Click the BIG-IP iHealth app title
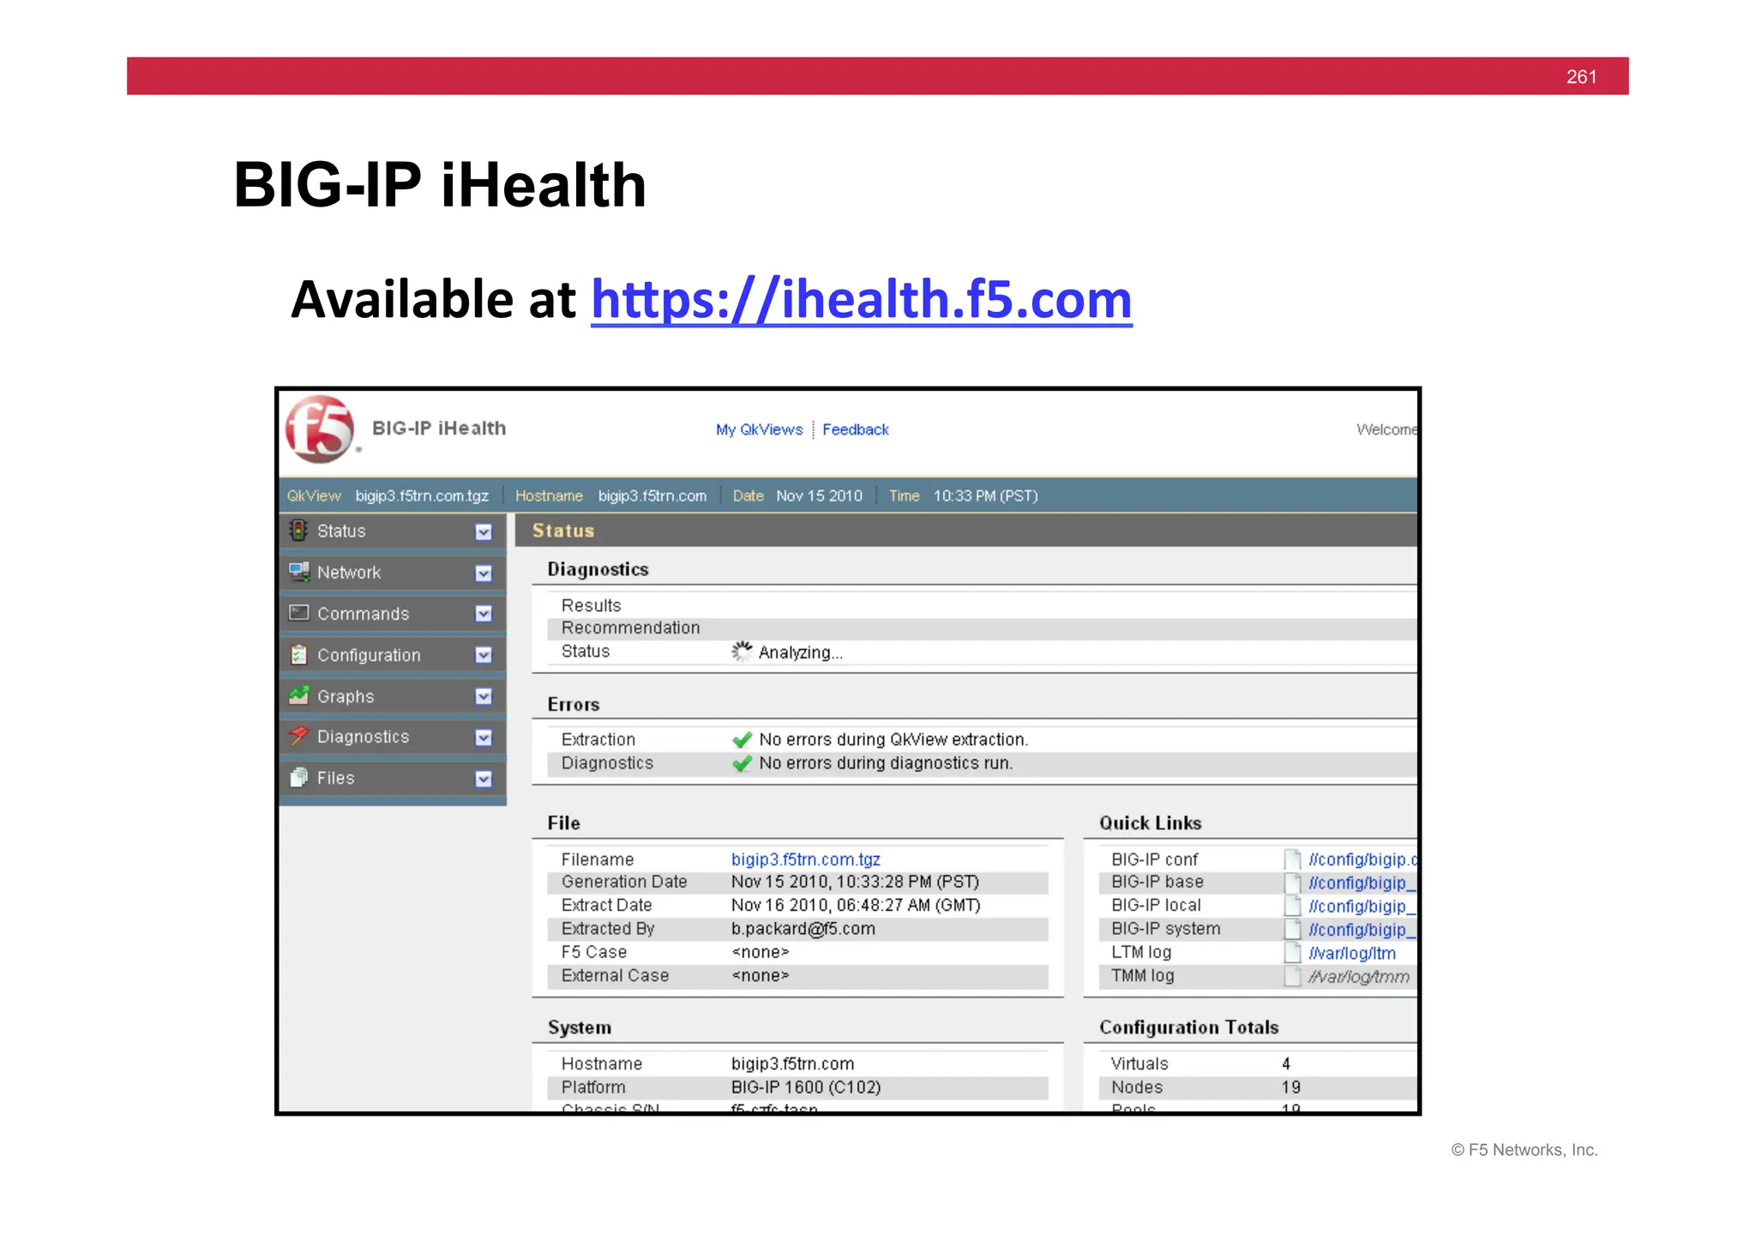The width and height of the screenshot is (1756, 1240). (x=439, y=428)
